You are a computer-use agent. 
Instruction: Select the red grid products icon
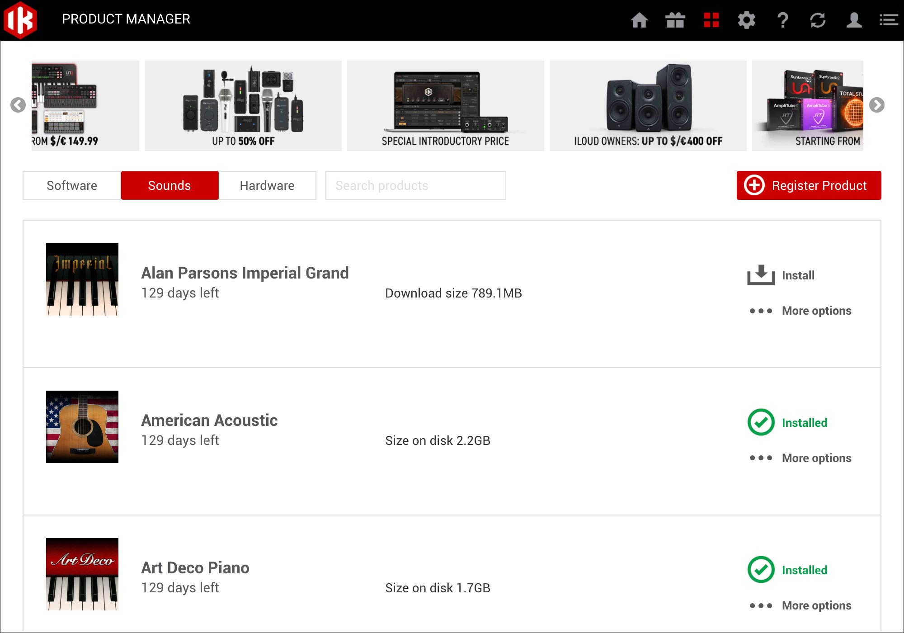click(x=711, y=20)
